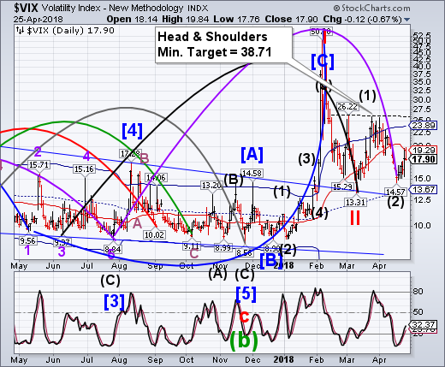The height and width of the screenshot is (367, 445).
Task: Click the 2018 label on lower axis
Action: [x=283, y=359]
